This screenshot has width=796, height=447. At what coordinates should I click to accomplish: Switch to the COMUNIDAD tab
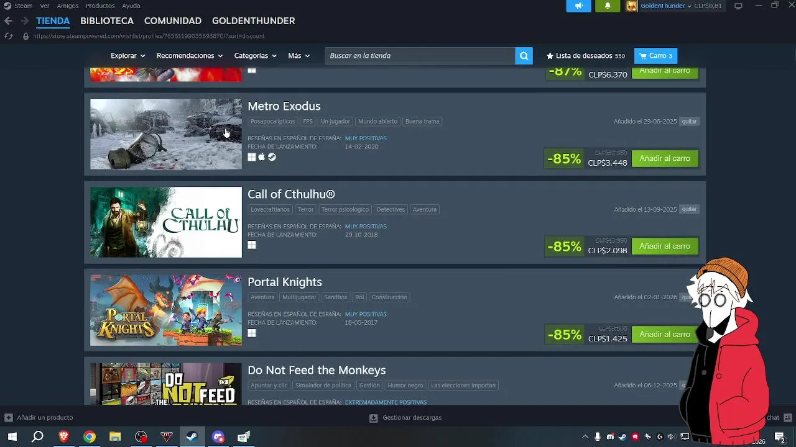pyautogui.click(x=173, y=20)
